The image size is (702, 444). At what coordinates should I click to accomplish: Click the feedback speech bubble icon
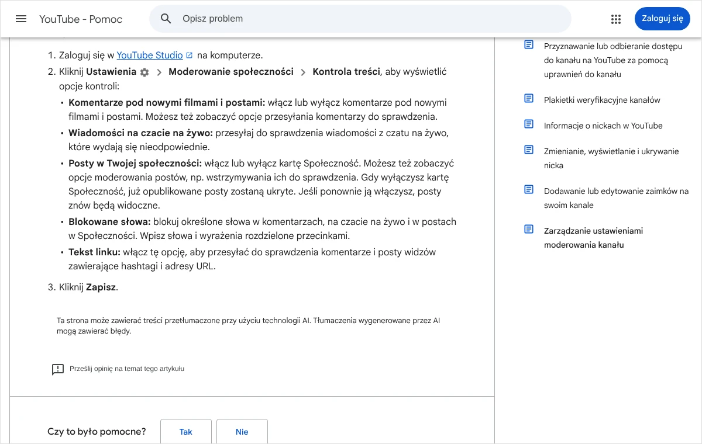[x=58, y=369]
